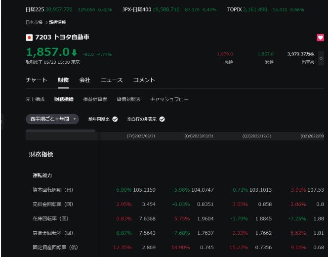328x257 pixels.
Task: Click the 7203 トヨタ自動車 stock title
Action: [62, 37]
